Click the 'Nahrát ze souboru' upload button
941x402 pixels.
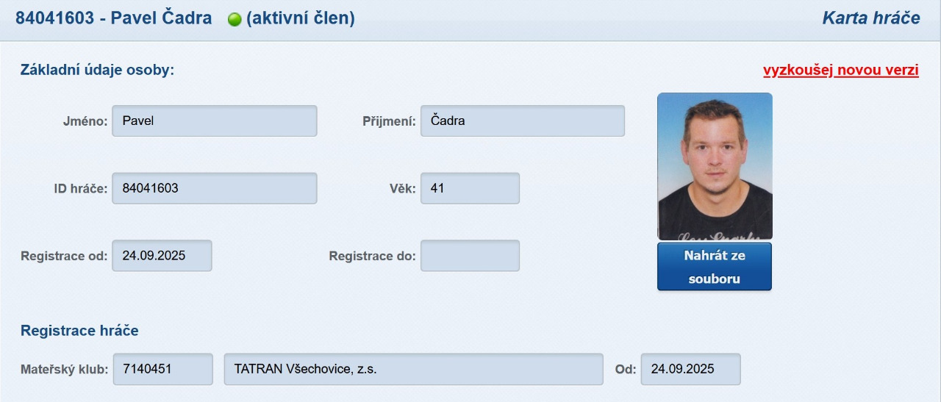tap(714, 267)
